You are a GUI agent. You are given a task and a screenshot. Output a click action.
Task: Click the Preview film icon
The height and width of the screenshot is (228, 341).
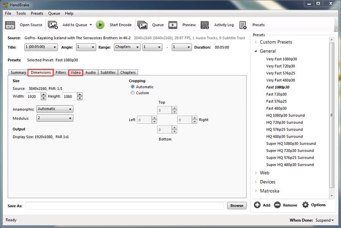[173, 25]
